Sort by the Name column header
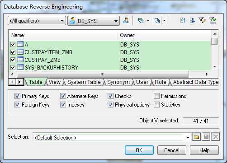Viewport: 227px width, 163px height. 63,35
